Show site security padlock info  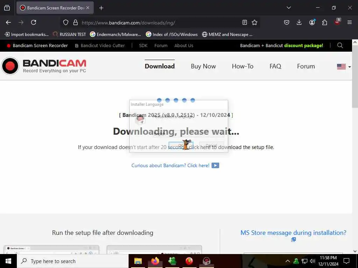pos(76,22)
